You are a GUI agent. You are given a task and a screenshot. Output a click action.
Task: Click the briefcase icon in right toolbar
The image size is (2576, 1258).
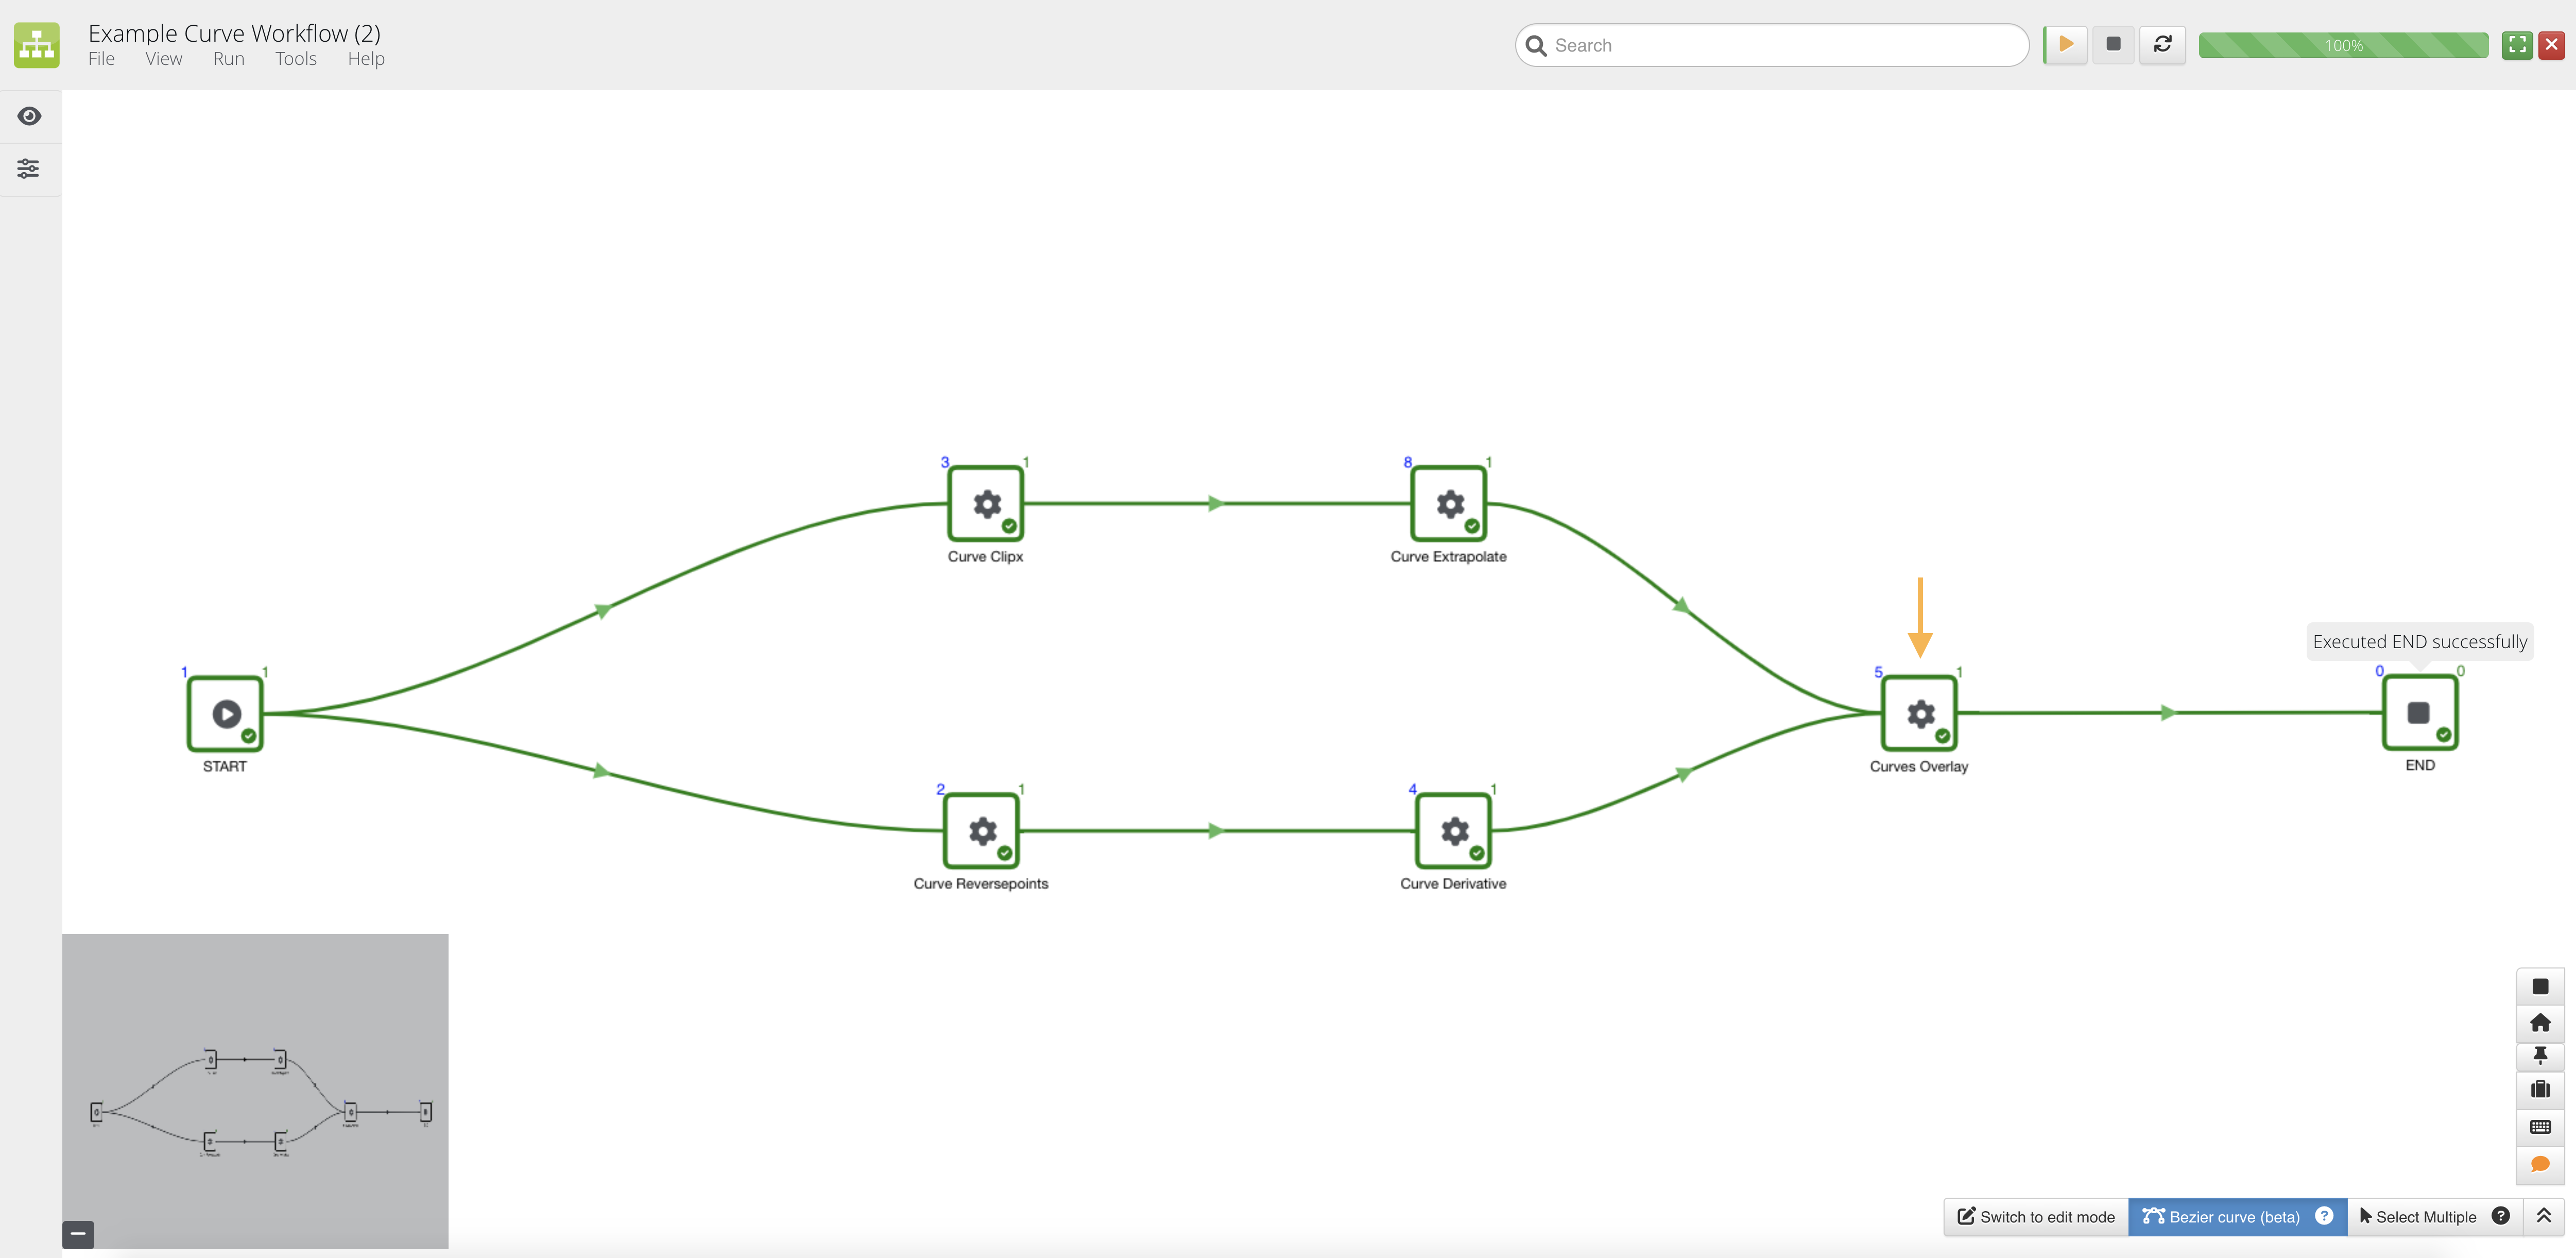pyautogui.click(x=2540, y=1089)
